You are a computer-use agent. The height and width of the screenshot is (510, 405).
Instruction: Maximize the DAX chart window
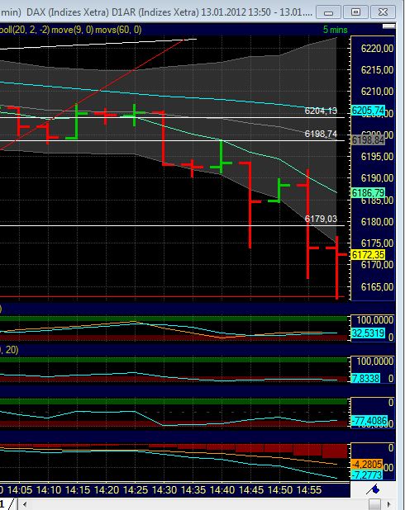pyautogui.click(x=355, y=12)
